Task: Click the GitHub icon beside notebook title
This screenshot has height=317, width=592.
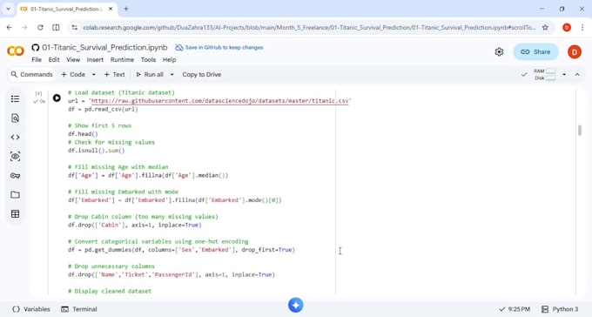Action: tap(36, 48)
